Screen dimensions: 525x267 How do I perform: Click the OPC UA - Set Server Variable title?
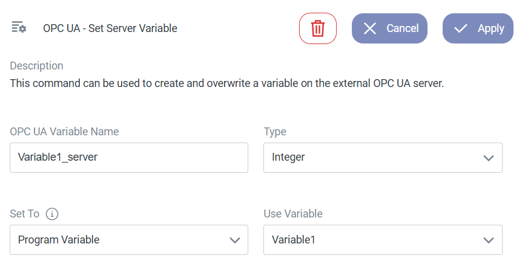tap(110, 28)
